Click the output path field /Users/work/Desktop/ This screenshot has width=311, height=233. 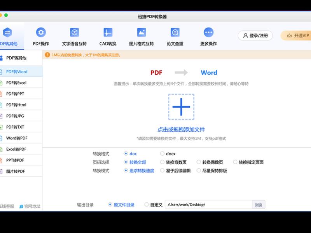coord(208,205)
